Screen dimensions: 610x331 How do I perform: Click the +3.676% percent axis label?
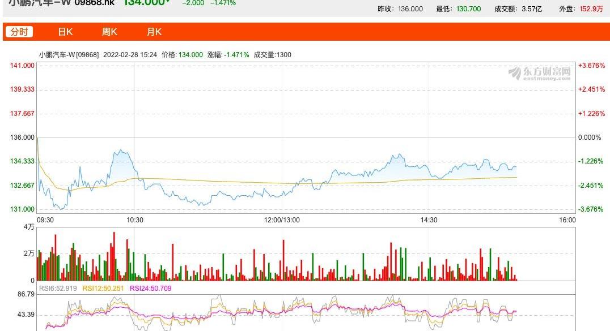pos(591,65)
